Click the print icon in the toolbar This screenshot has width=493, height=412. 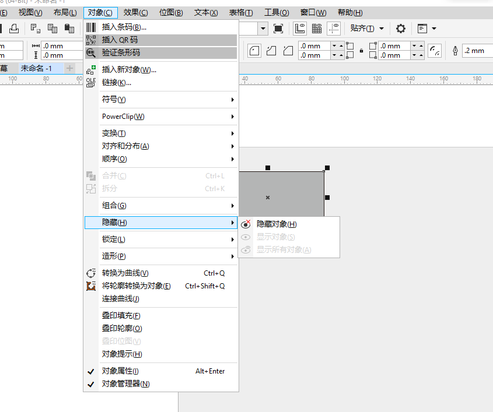tap(15, 28)
